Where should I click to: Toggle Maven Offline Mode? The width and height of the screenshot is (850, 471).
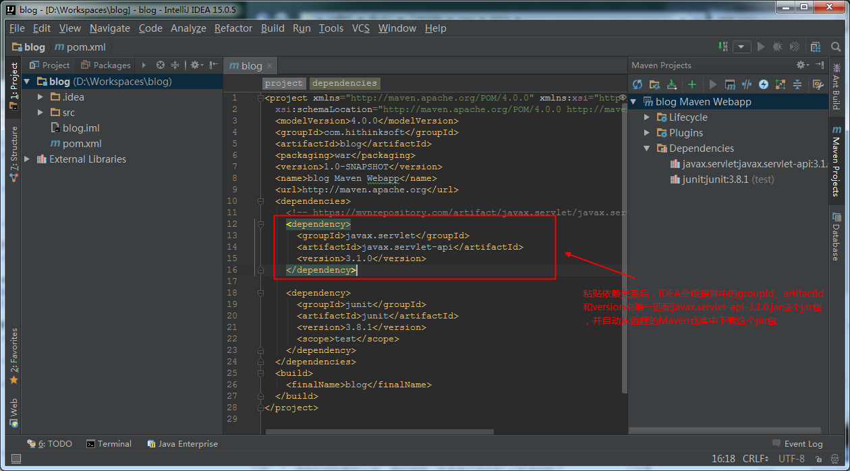747,84
